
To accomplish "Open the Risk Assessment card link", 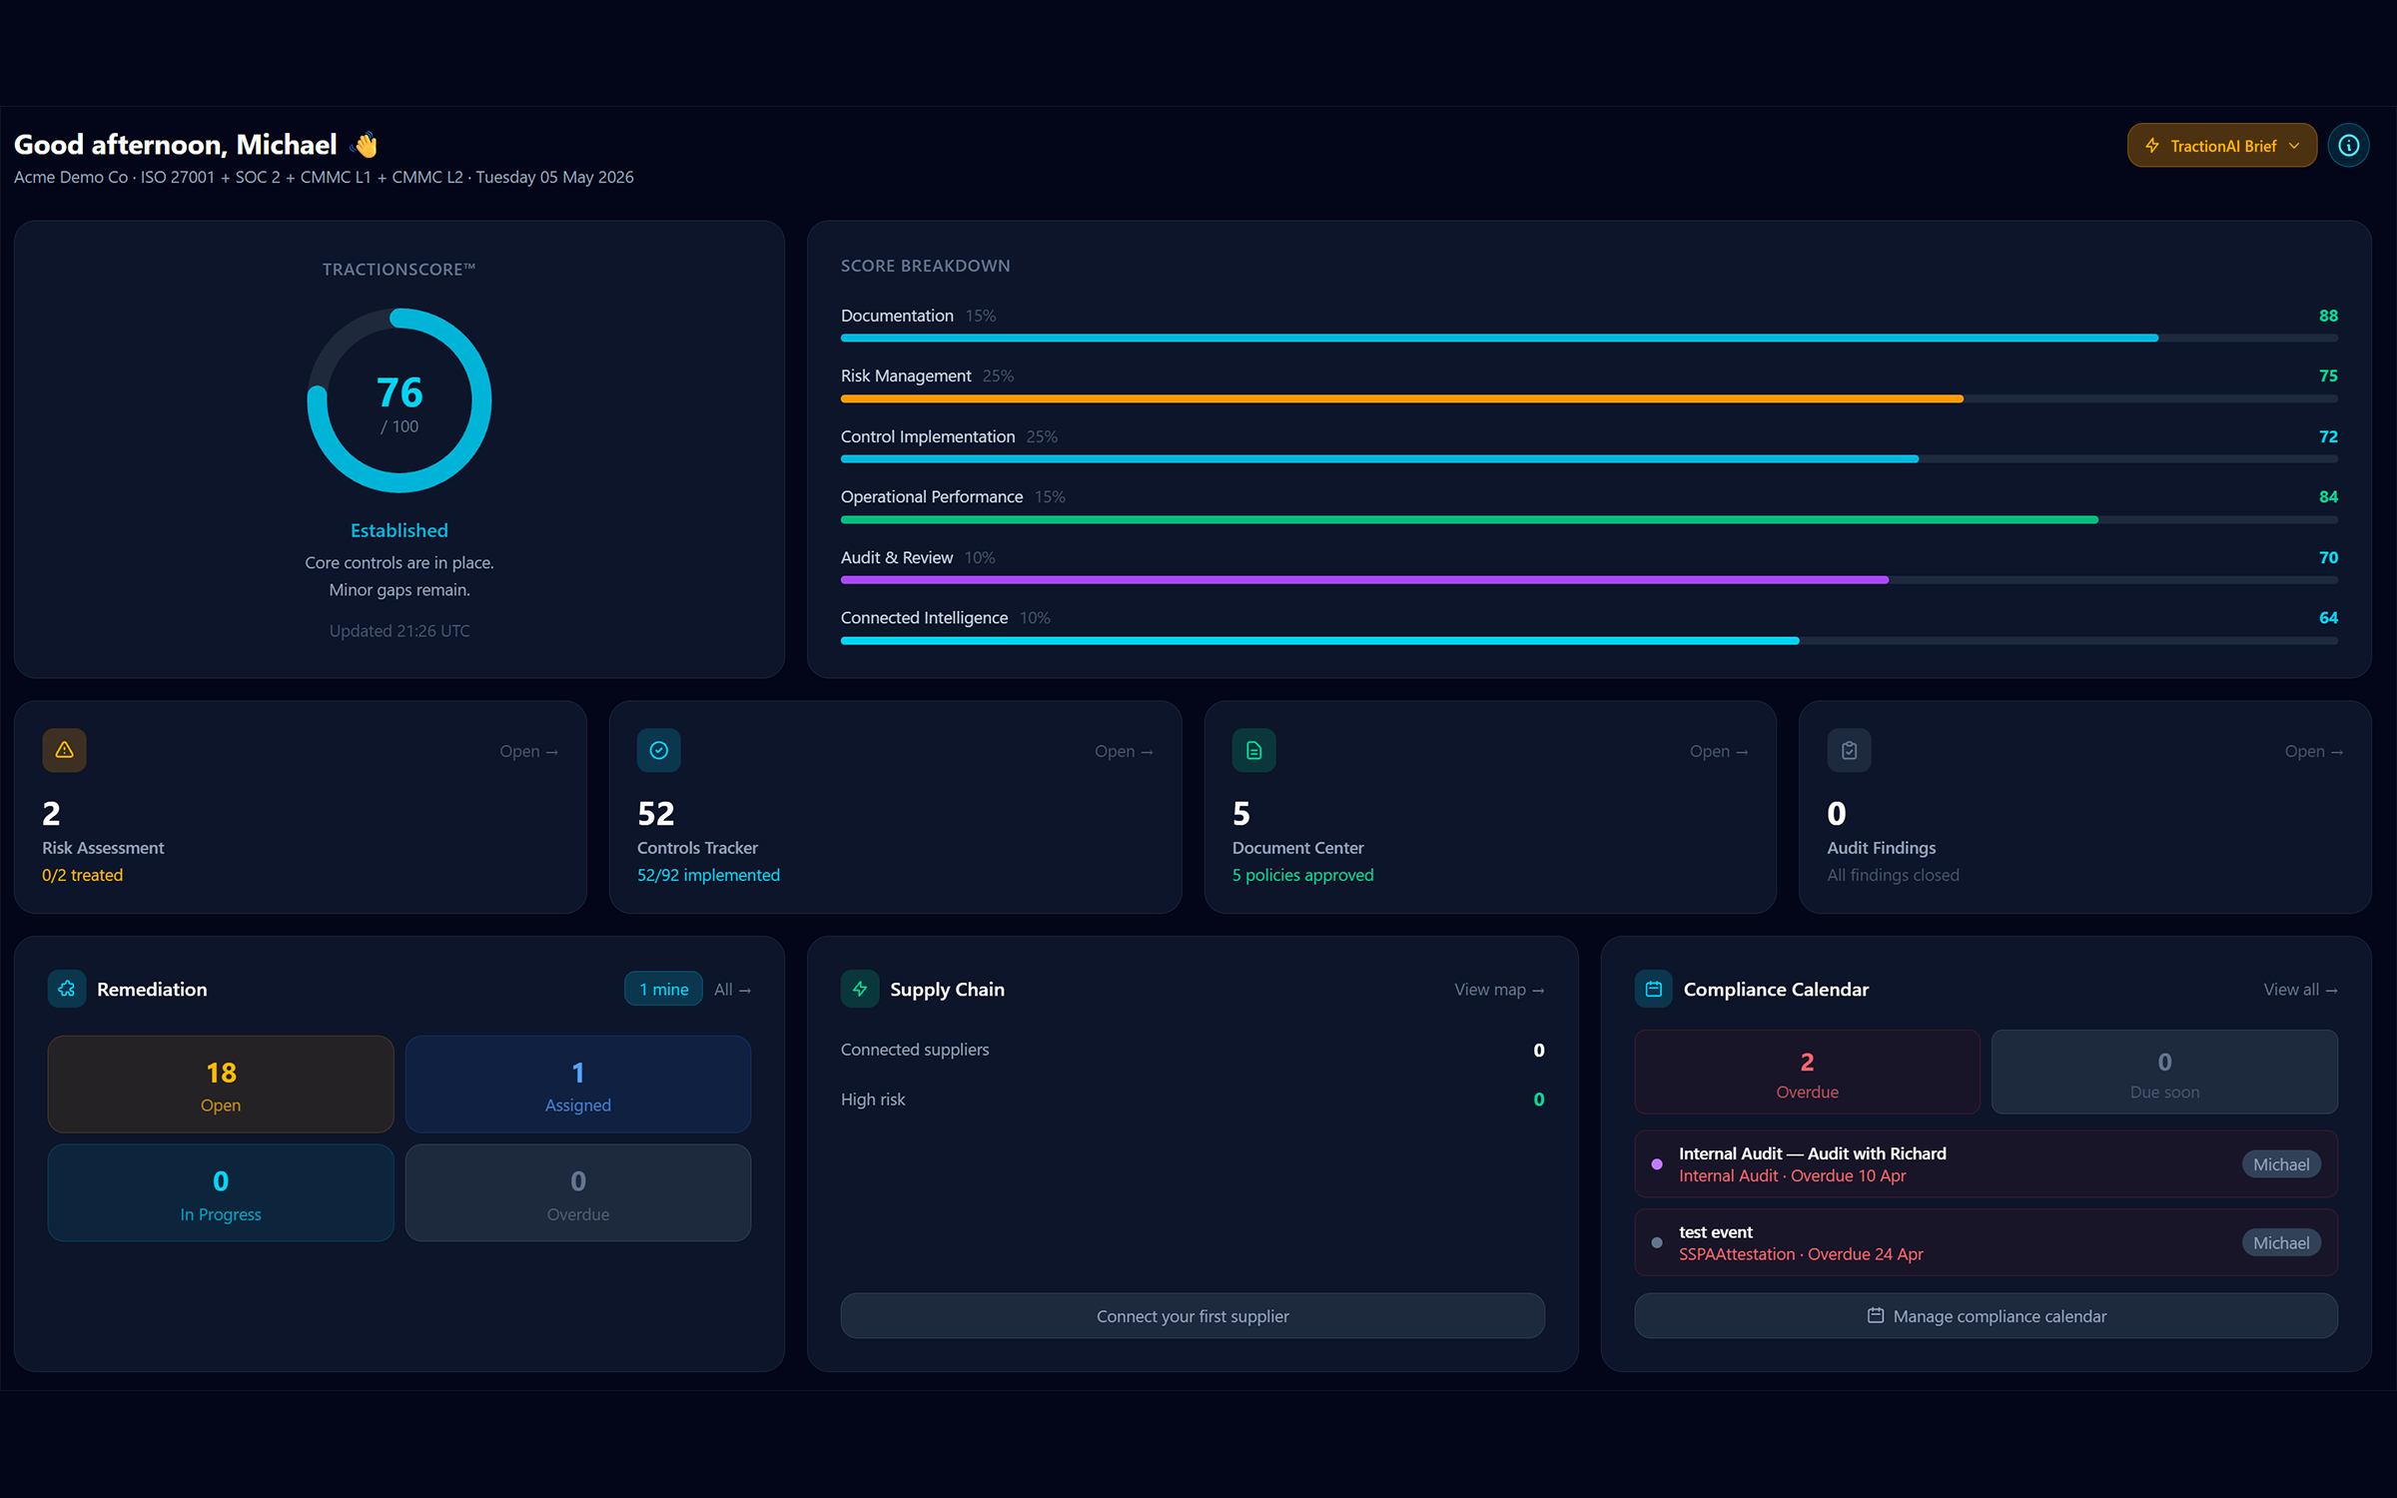I will click(529, 751).
